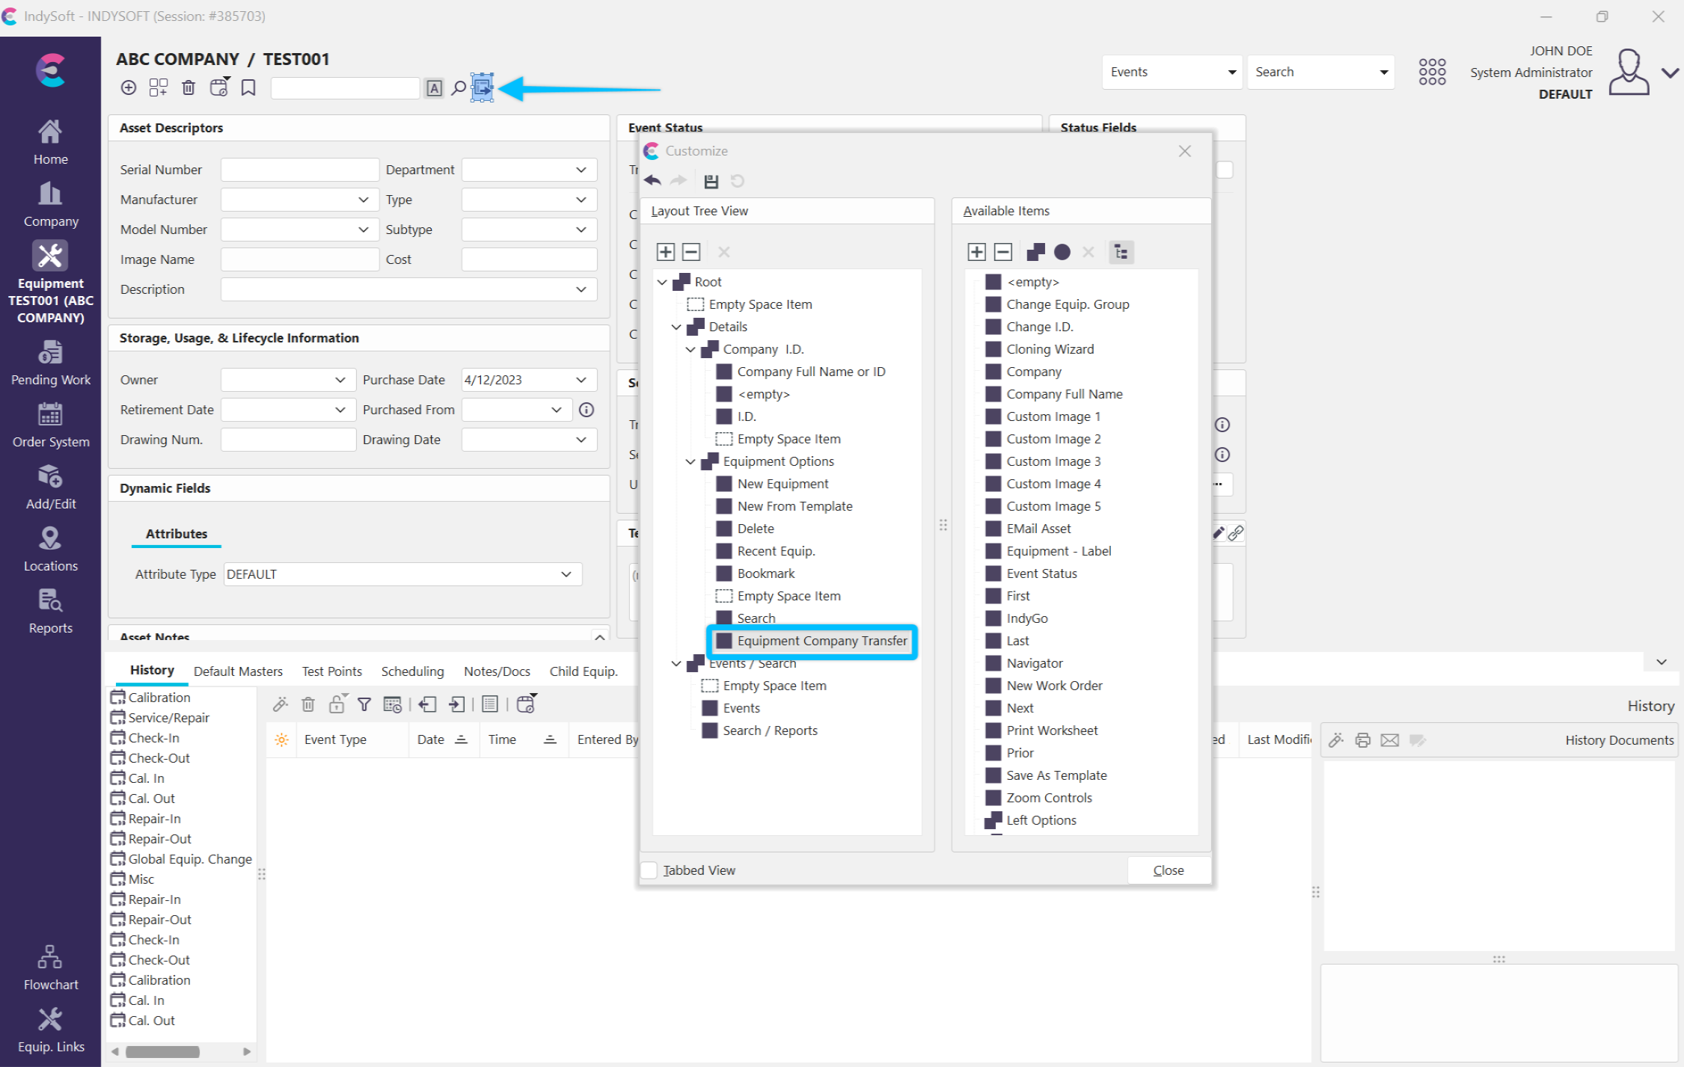Viewport: 1684px width, 1067px height.
Task: Collapse the Equipment Options tree node
Action: [x=691, y=461]
